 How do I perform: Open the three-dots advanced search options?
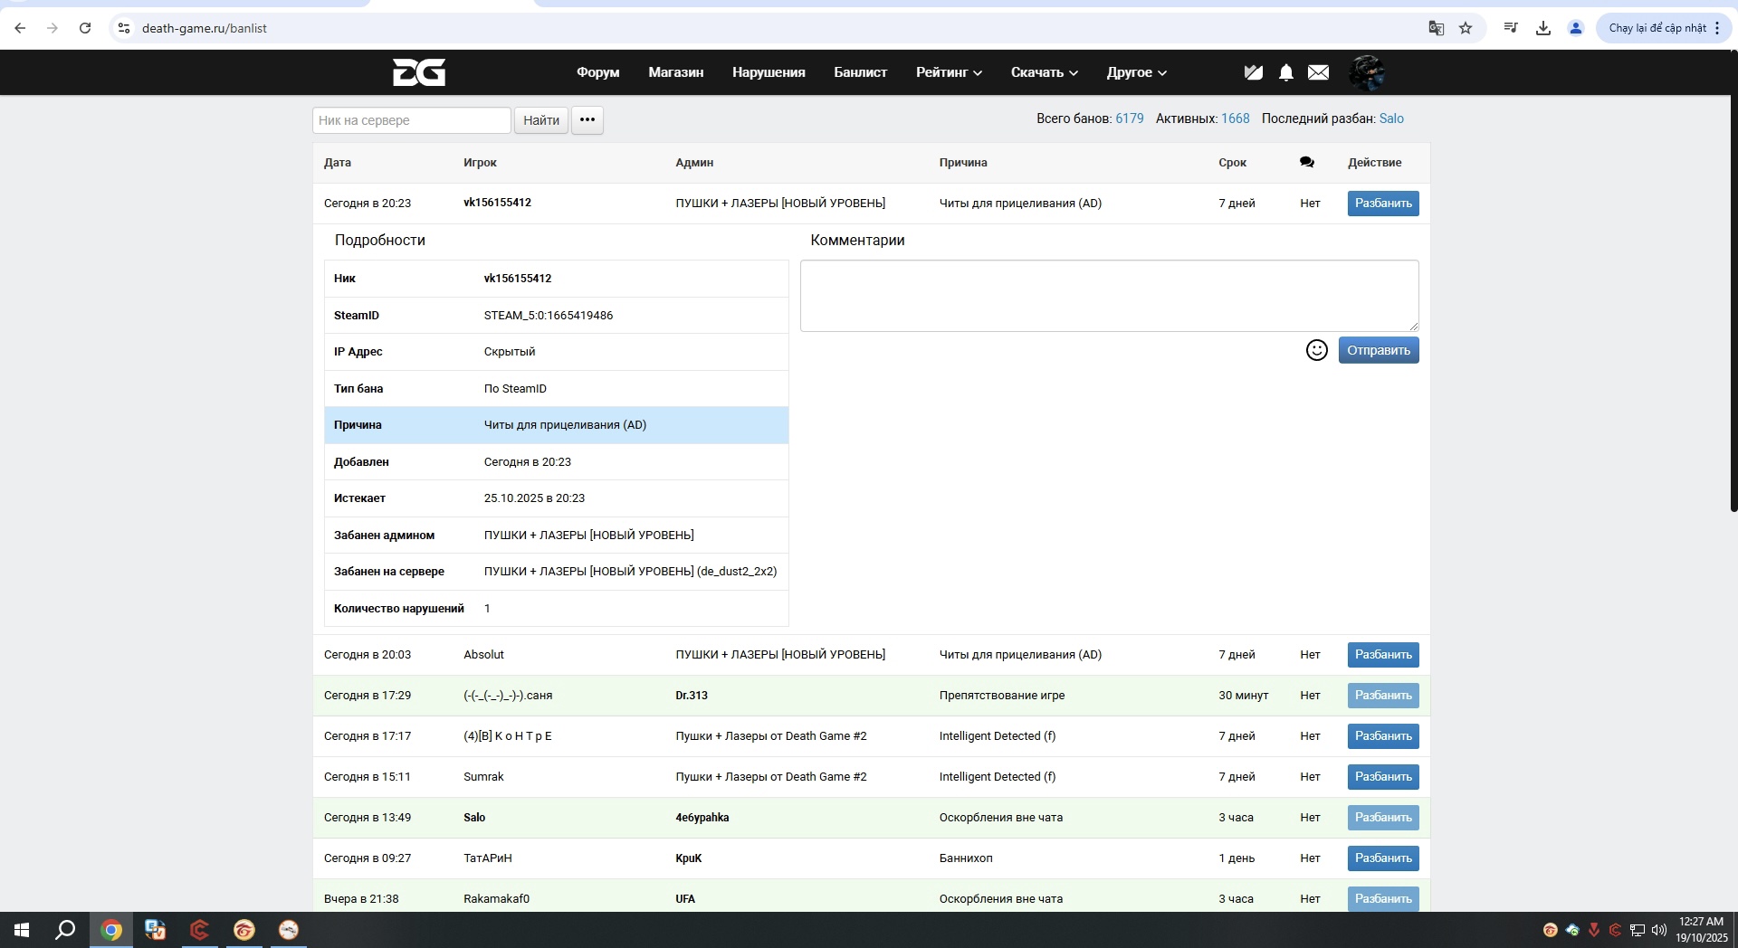coord(587,120)
